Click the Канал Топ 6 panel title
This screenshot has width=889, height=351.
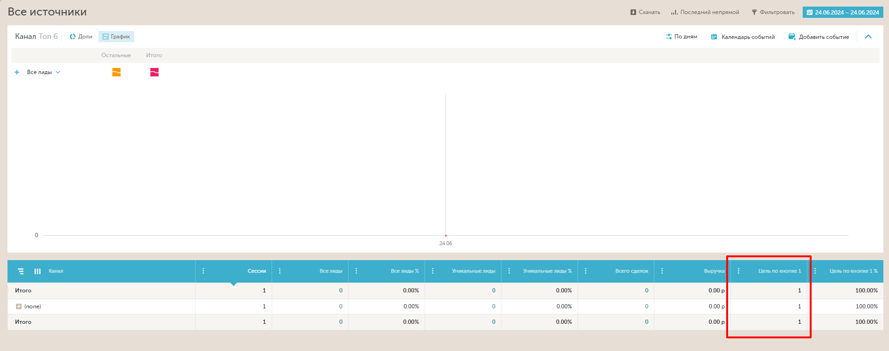pos(36,37)
